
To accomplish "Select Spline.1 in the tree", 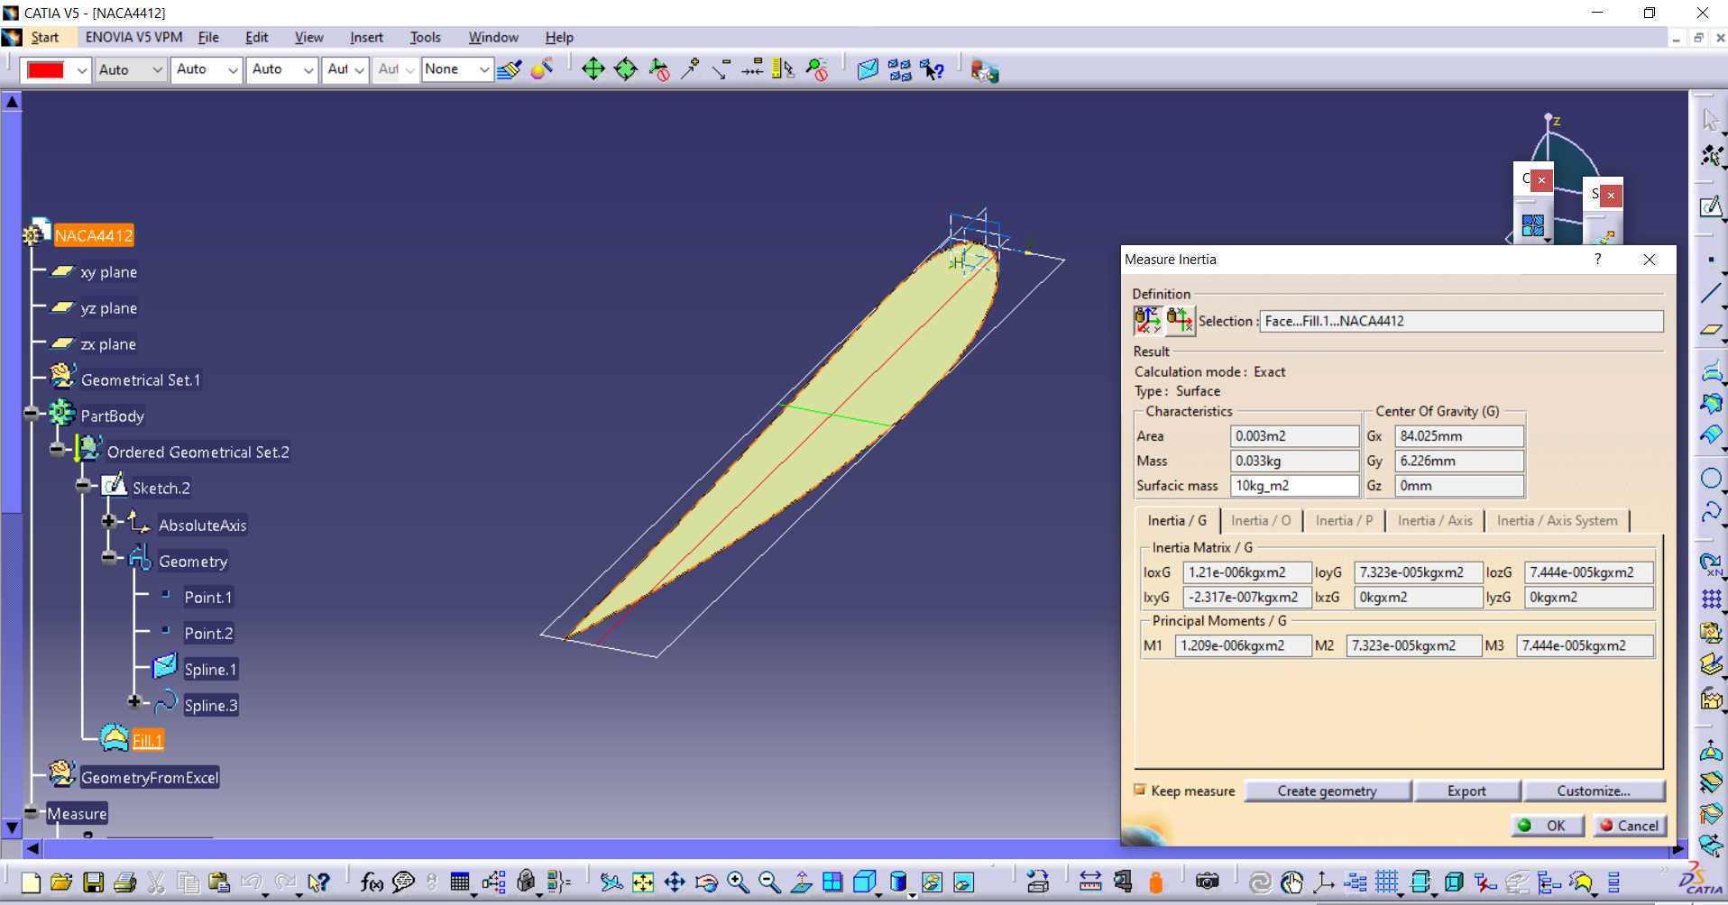I will click(210, 670).
